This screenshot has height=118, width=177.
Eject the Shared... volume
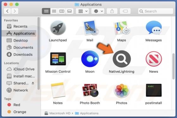pyautogui.click(x=33, y=83)
